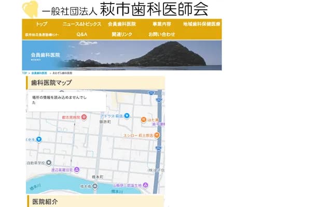The image size is (332, 207).
Task: Select 会員歯科医院 in the orange navigation bar
Action: [x=122, y=24]
